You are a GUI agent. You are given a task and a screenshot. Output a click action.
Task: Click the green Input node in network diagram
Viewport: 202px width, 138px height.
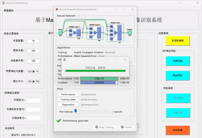tap(60, 33)
